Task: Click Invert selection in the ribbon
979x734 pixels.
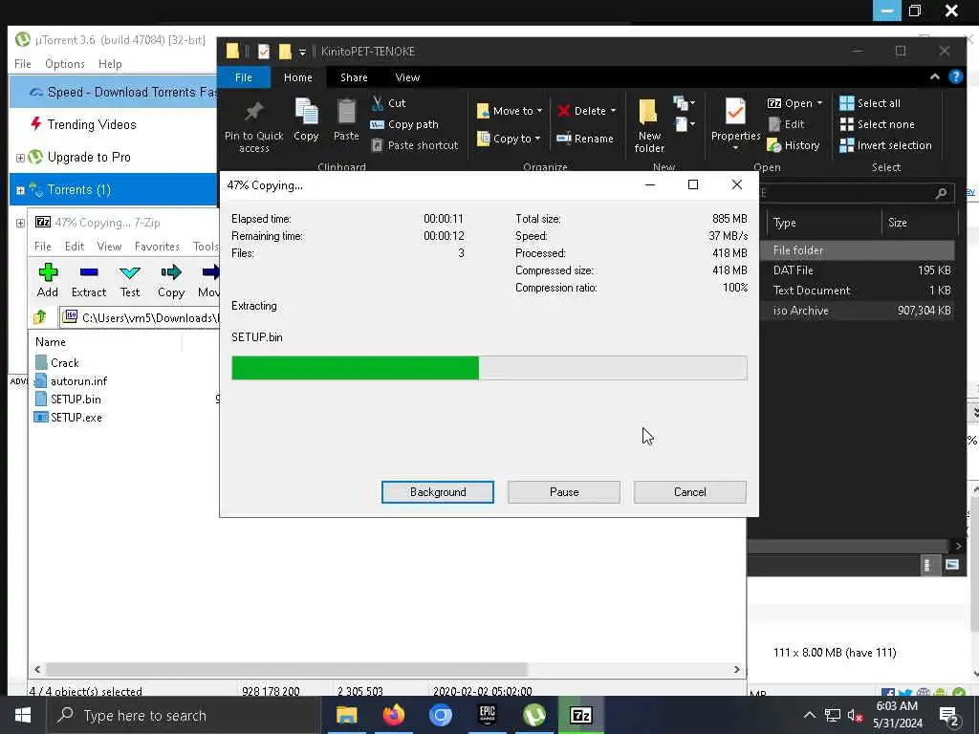Action: coord(885,145)
